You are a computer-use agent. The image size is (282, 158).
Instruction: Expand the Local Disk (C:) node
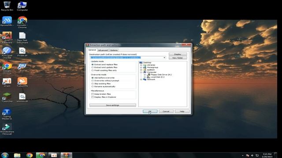145,77
